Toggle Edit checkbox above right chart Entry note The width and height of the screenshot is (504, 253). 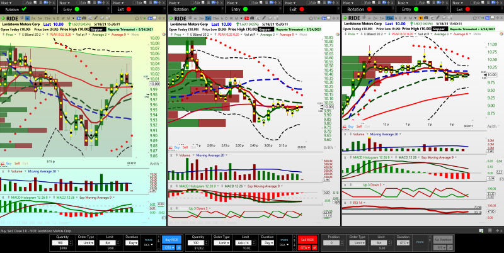point(417,3)
